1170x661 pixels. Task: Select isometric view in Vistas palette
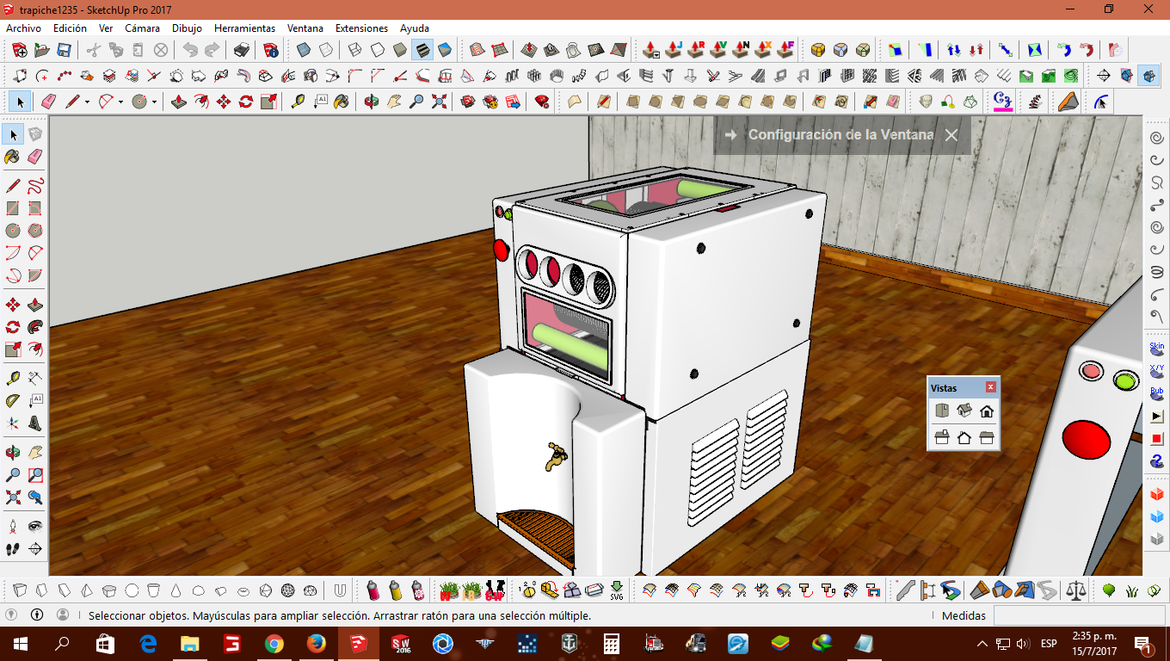pos(964,411)
